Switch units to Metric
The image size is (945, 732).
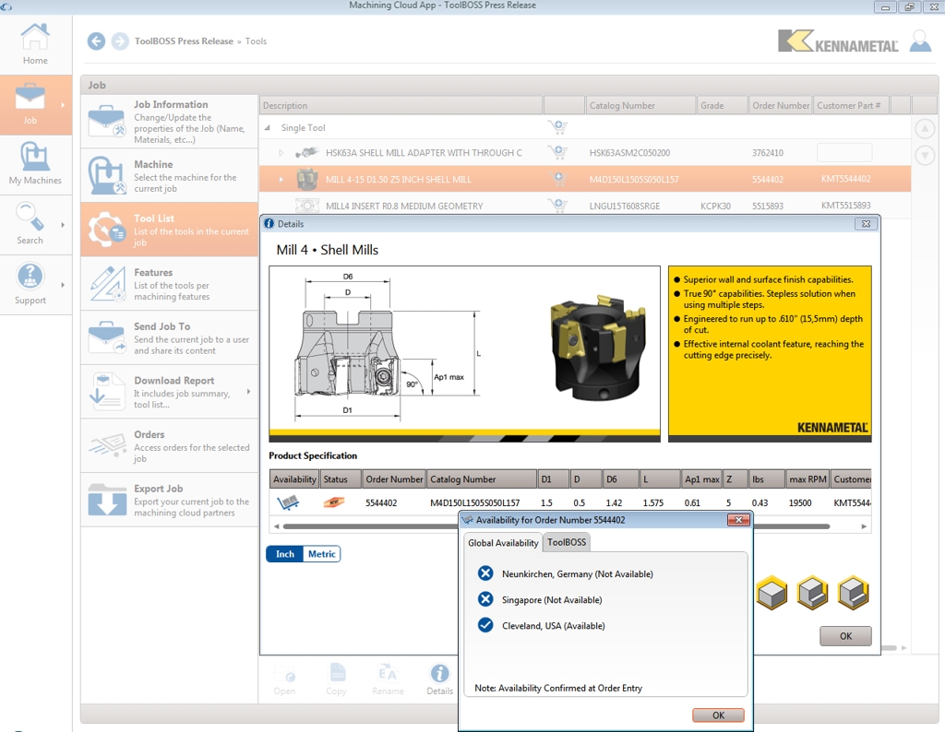322,554
